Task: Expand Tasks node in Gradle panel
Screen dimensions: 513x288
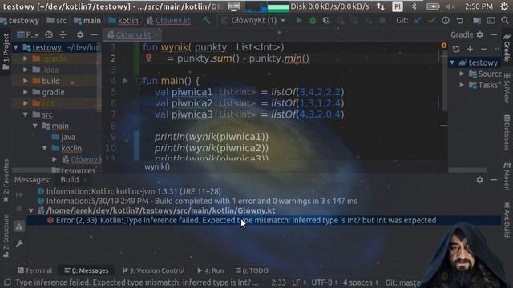Action: [462, 86]
